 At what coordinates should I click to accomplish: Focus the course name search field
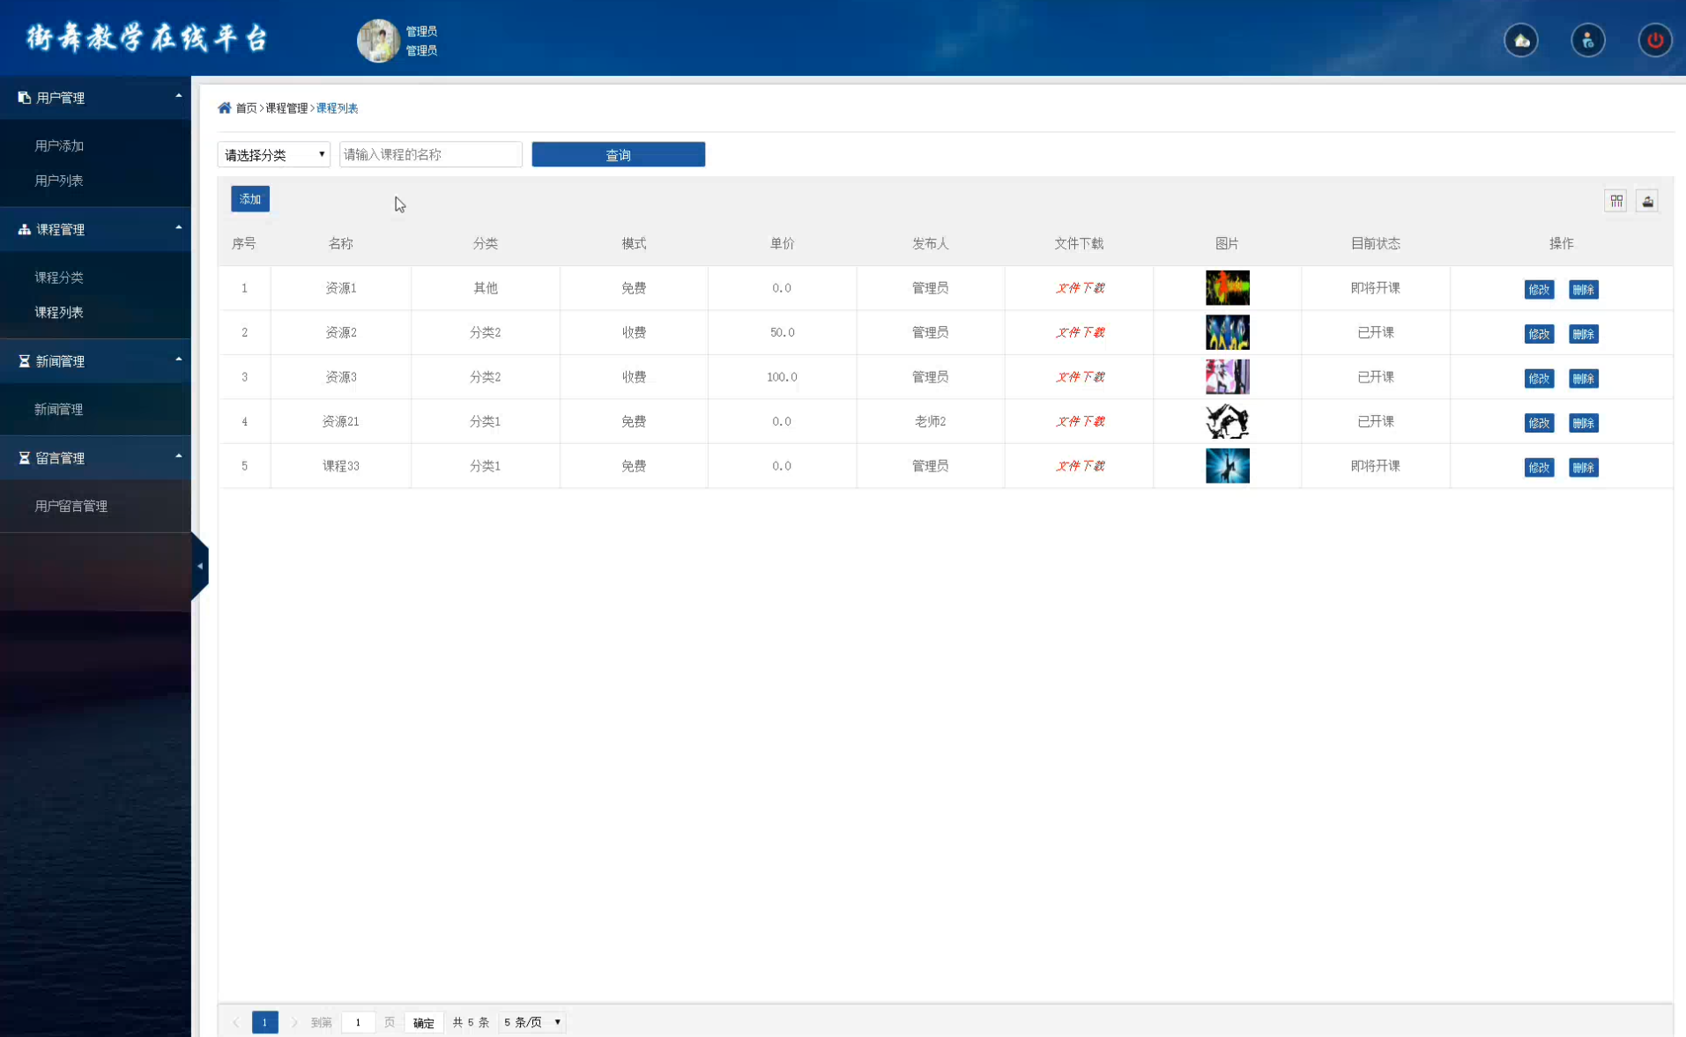[431, 154]
